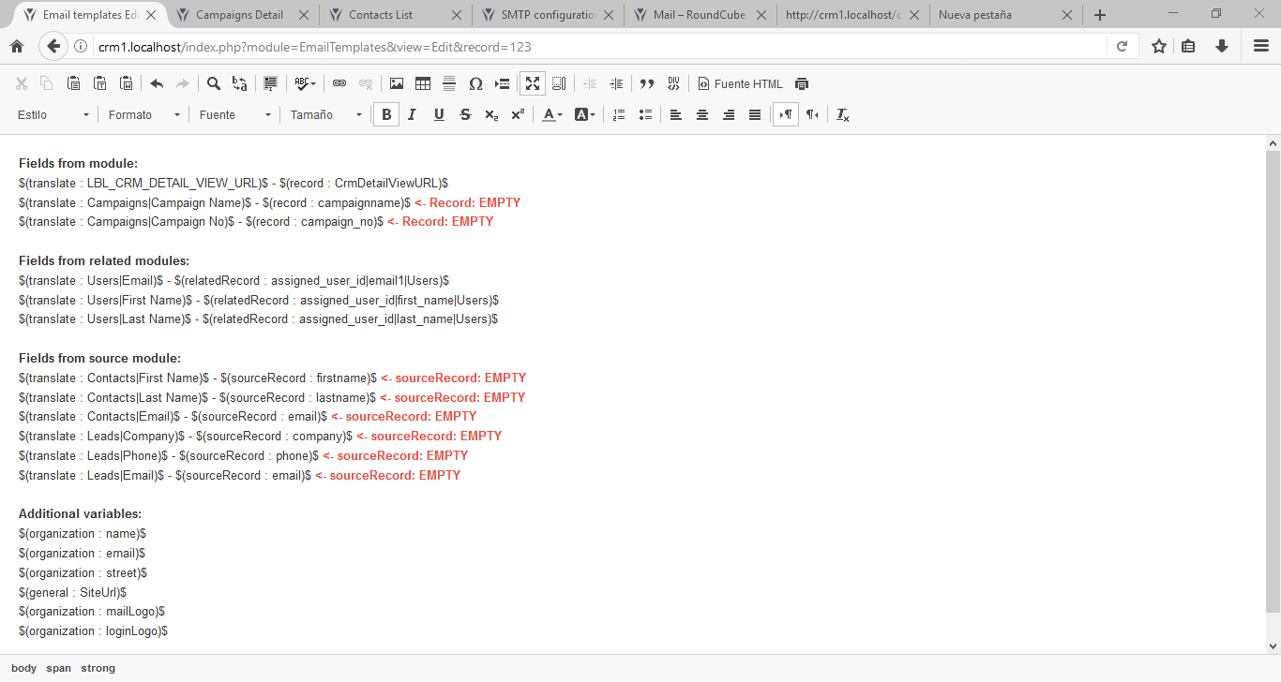Click the browser address bar

click(x=600, y=47)
